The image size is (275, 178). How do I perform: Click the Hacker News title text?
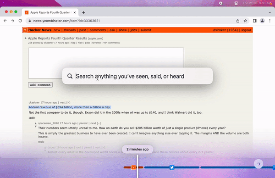40,30
